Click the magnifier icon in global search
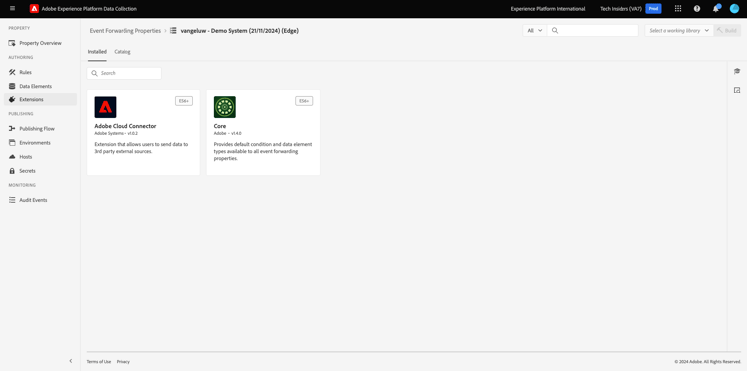This screenshot has height=371, width=747. [555, 30]
